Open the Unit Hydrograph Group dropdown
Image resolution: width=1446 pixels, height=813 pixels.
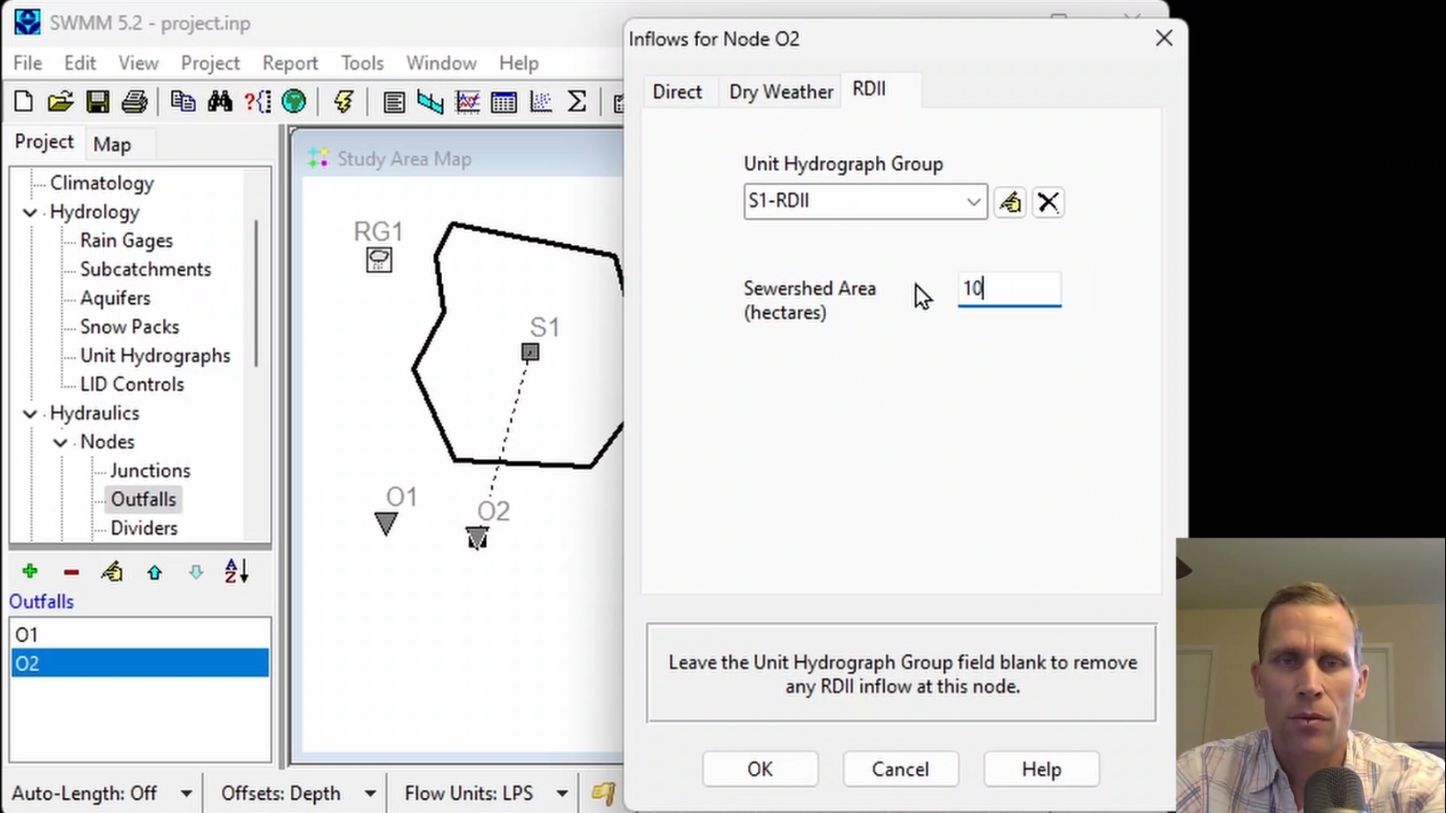coord(973,202)
